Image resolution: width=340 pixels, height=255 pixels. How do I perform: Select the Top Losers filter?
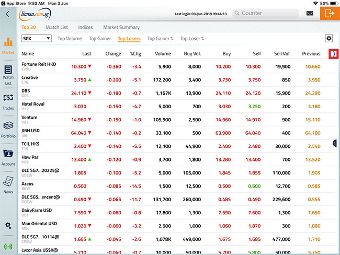(x=129, y=39)
